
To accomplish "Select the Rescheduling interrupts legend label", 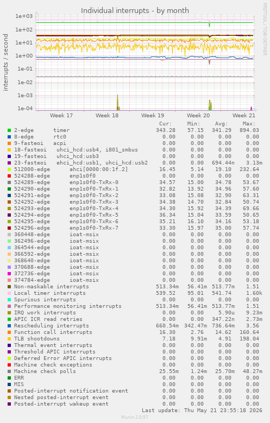I will (51, 326).
